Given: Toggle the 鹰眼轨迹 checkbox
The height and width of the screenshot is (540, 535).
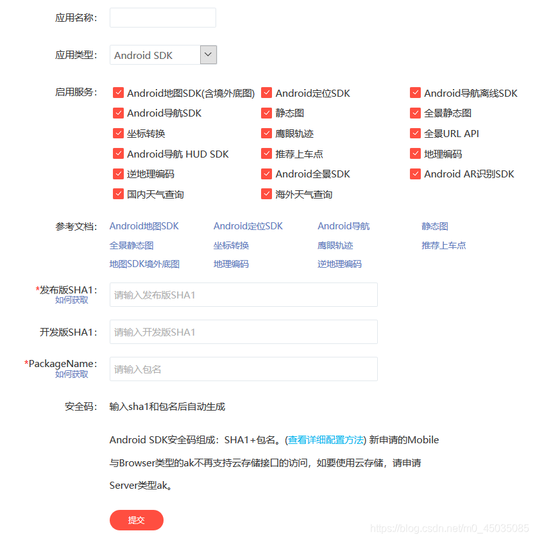Looking at the screenshot, I should click(267, 133).
